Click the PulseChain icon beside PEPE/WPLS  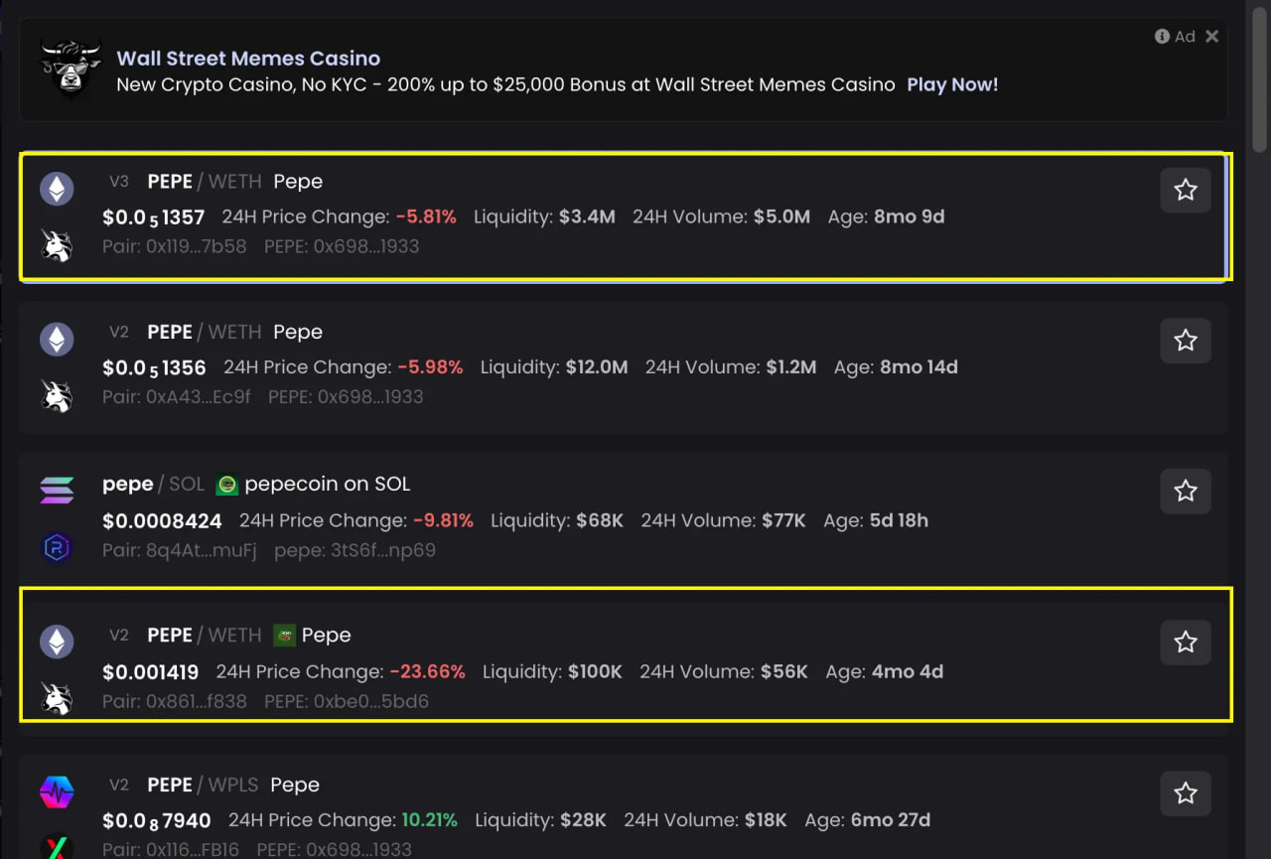[57, 792]
